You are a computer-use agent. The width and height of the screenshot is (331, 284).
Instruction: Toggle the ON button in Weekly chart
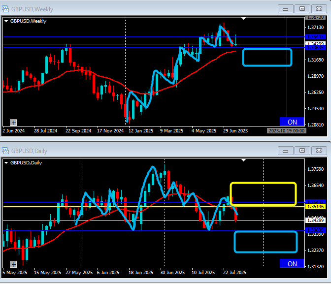(292, 122)
